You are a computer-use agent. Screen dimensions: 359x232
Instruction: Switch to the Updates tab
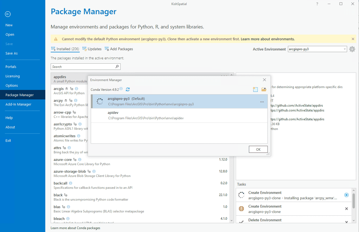coord(92,49)
